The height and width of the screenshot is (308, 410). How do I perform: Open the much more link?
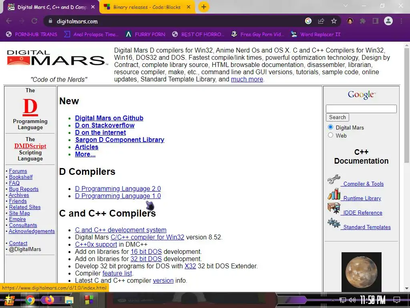click(247, 79)
